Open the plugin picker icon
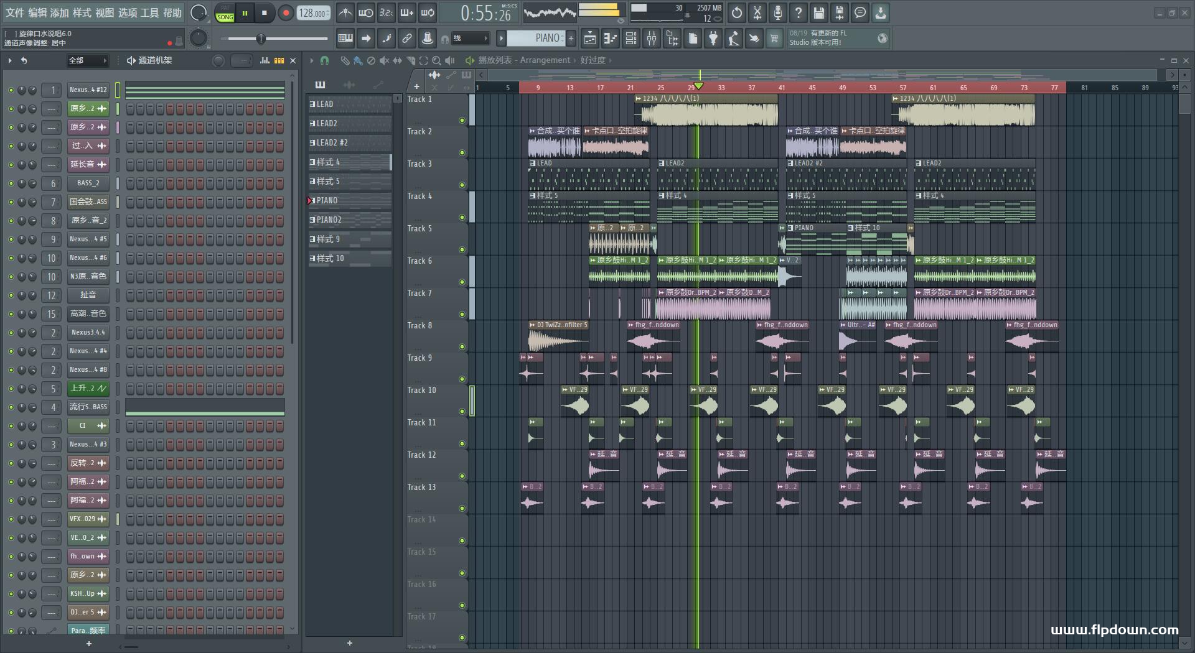 point(713,39)
